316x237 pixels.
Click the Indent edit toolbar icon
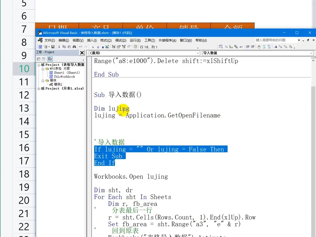(x=248, y=47)
